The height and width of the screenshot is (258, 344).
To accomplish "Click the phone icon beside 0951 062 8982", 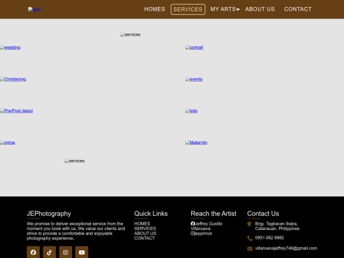I will click(250, 238).
